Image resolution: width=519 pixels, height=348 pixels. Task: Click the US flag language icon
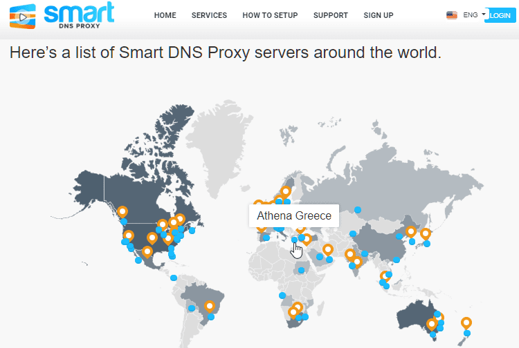451,15
